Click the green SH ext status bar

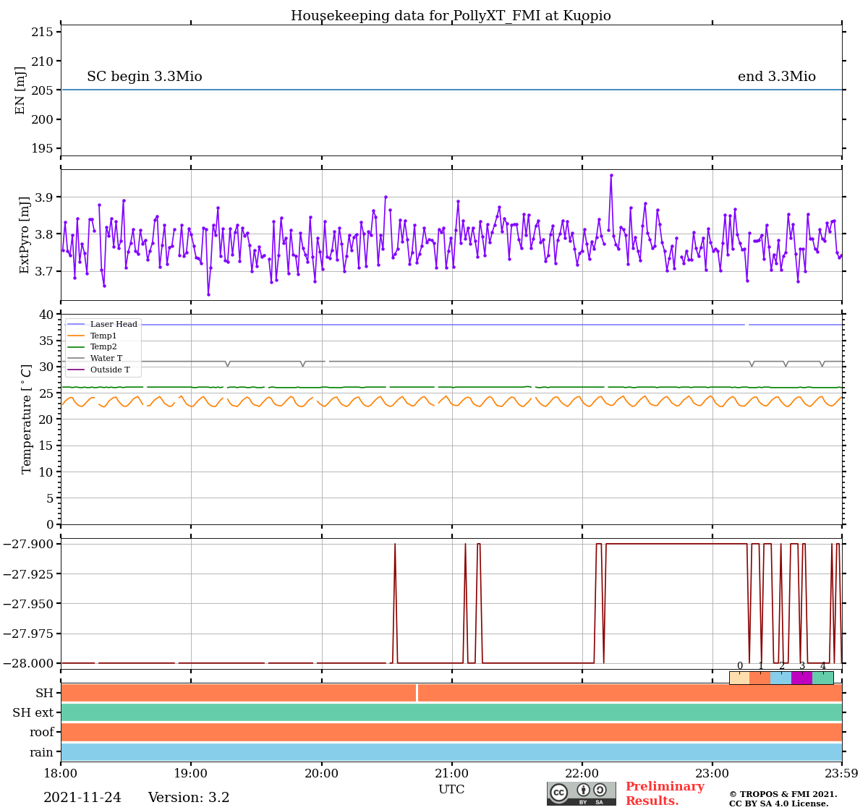[451, 712]
